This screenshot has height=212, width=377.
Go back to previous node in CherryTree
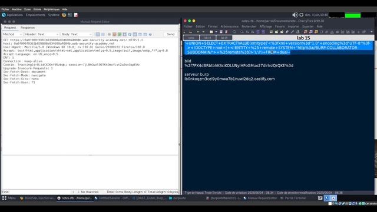(198, 32)
